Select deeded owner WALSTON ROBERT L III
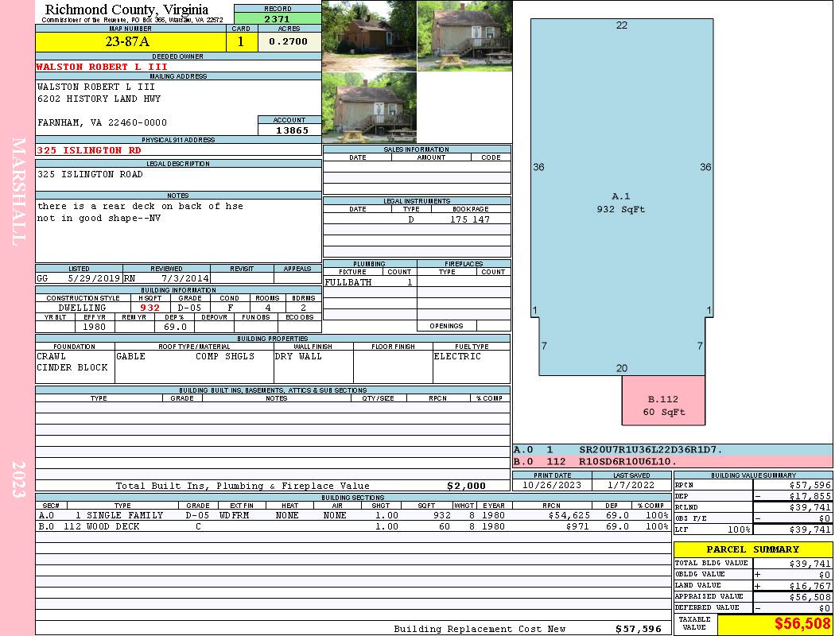This screenshot has width=835, height=636. [x=102, y=67]
